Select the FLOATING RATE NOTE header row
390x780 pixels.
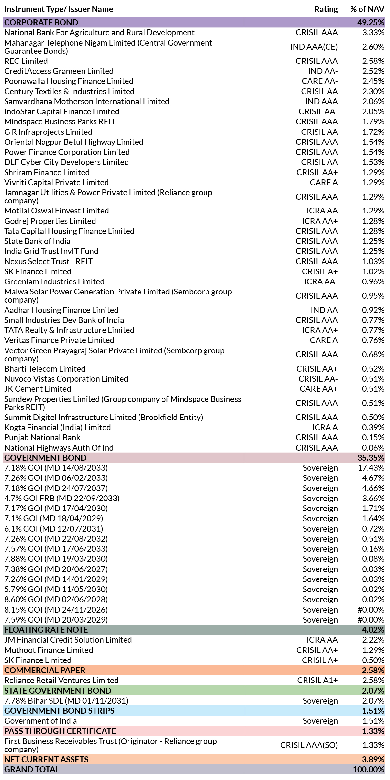click(194, 630)
